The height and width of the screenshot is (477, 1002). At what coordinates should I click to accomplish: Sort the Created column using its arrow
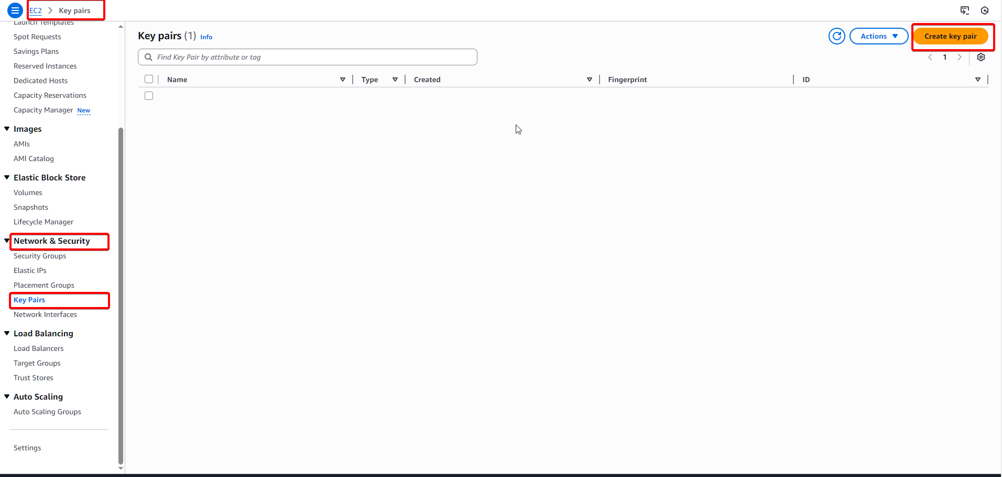point(589,79)
